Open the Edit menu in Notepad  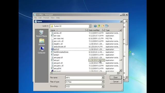tap(40, 18)
